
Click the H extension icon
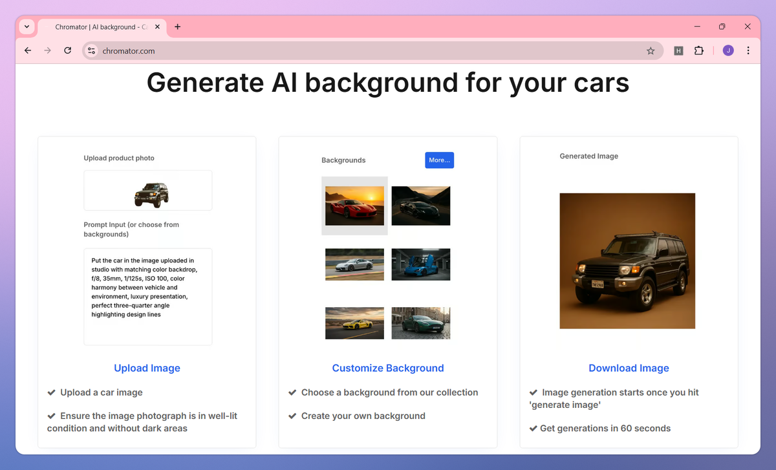click(678, 50)
